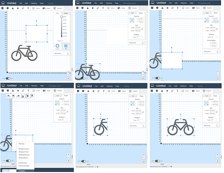The width and height of the screenshot is (224, 173).
Task: Select the star tool in top-middle screenshot
Action: click(93, 8)
